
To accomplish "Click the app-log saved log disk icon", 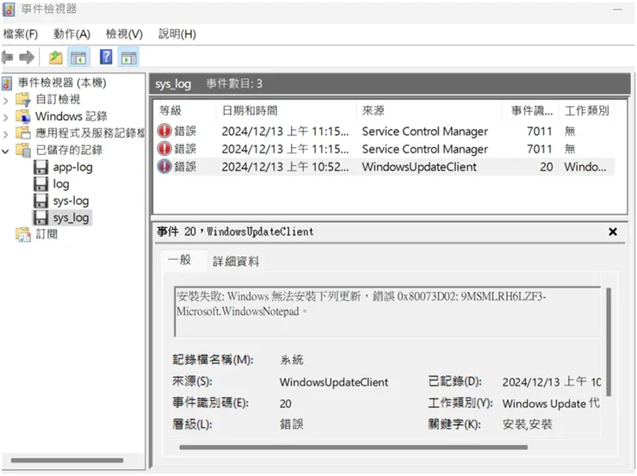I will (x=40, y=167).
